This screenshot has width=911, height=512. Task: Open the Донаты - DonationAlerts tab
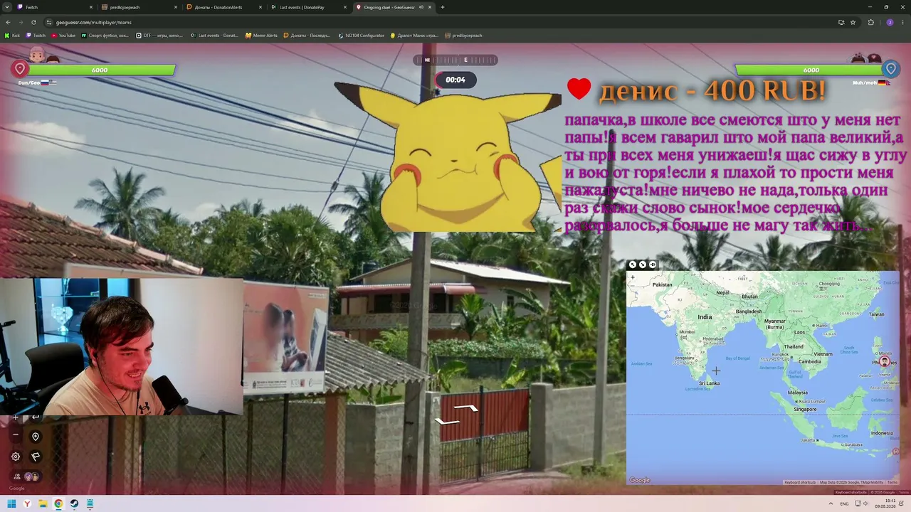[223, 7]
